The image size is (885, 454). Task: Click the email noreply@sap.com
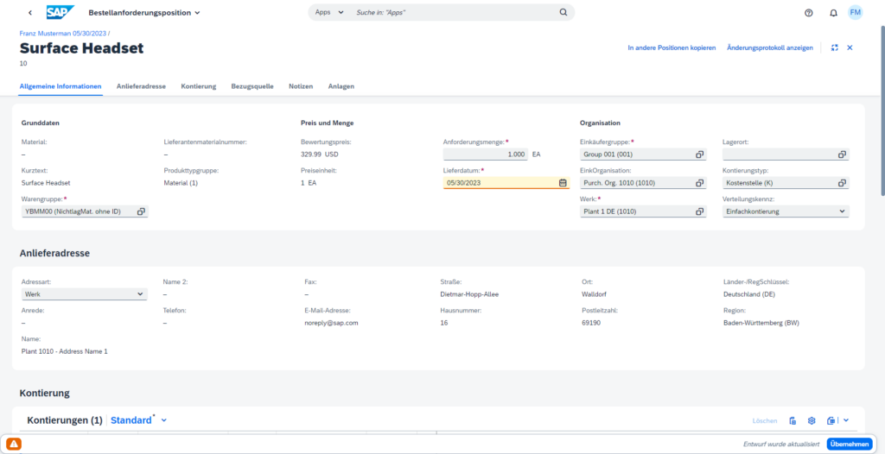(x=331, y=323)
